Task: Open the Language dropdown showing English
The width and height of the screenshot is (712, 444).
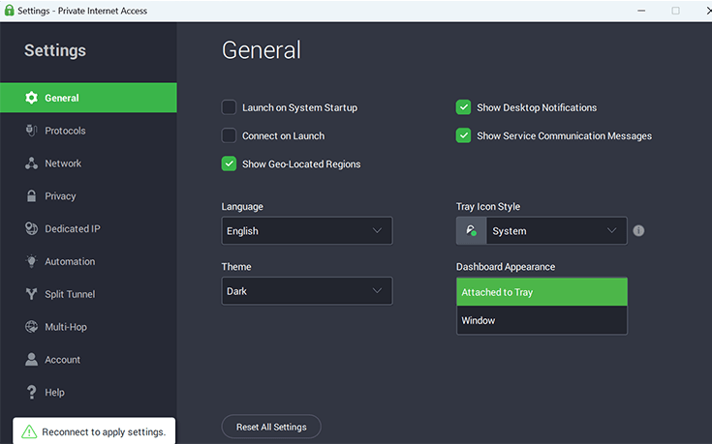Action: point(307,231)
